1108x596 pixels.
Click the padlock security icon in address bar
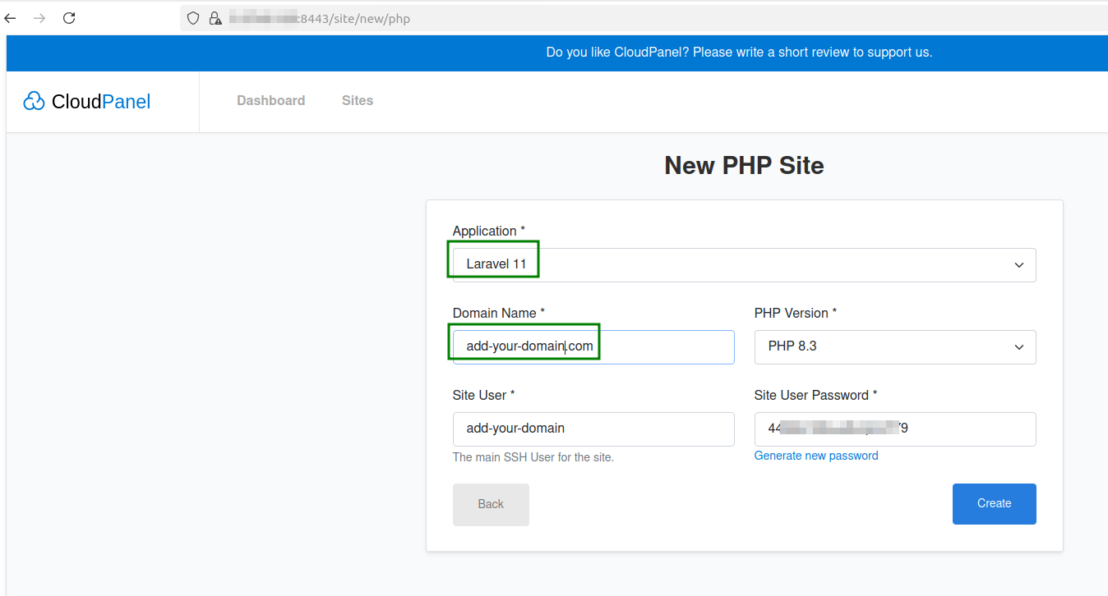(215, 18)
